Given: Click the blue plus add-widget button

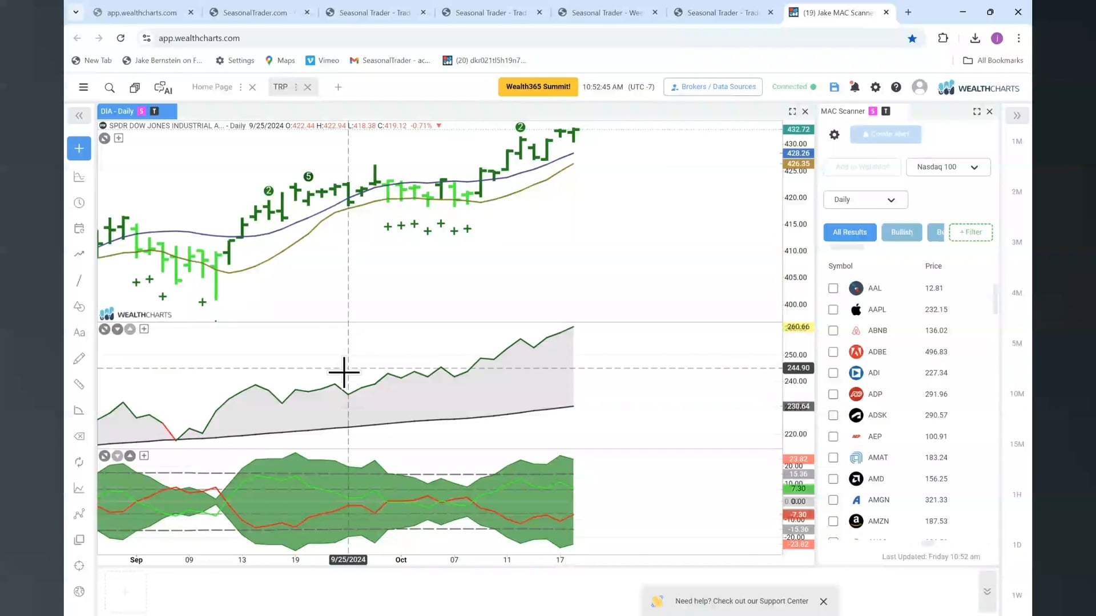Looking at the screenshot, I should [x=79, y=148].
